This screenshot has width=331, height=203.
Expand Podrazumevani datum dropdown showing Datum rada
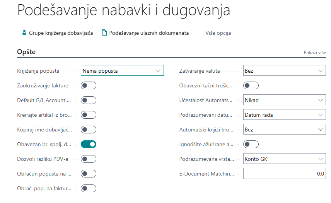[284, 115]
